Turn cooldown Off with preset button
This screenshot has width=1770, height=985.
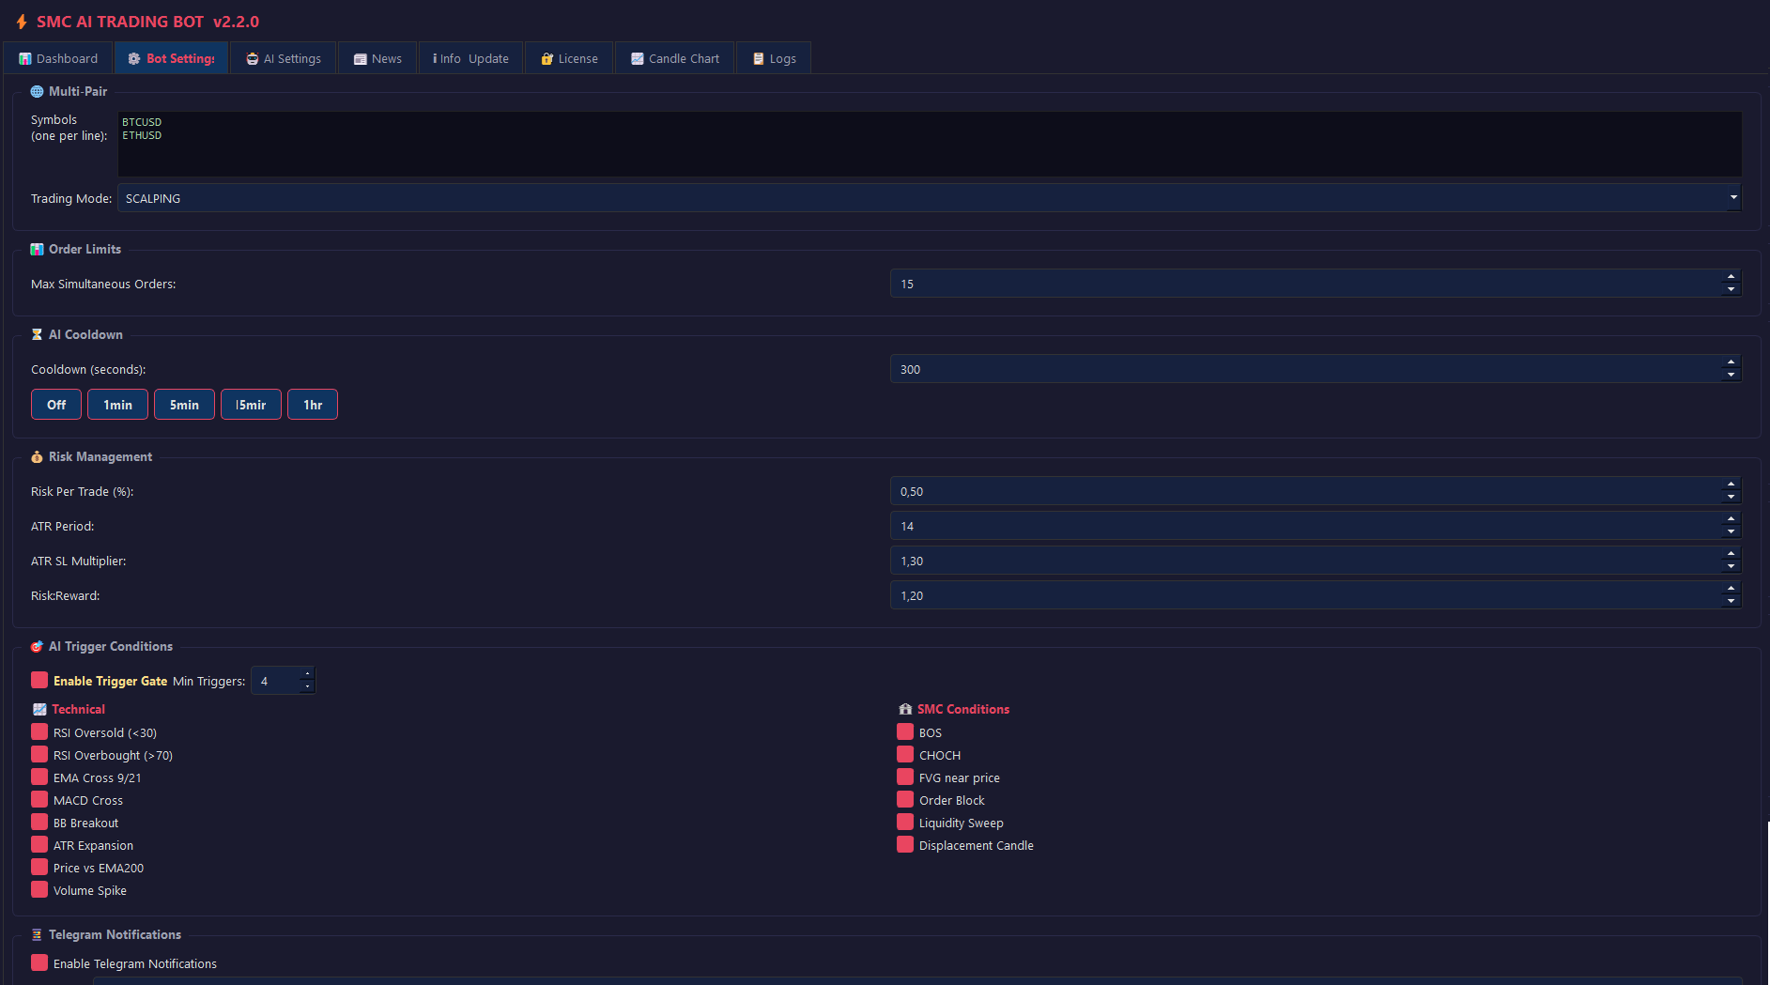(x=55, y=404)
